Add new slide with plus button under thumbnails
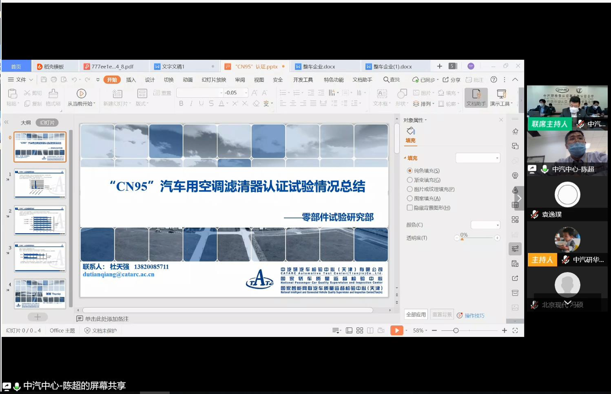 click(x=38, y=317)
